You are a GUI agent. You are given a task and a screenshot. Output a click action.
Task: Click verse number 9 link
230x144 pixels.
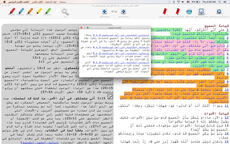(227, 82)
